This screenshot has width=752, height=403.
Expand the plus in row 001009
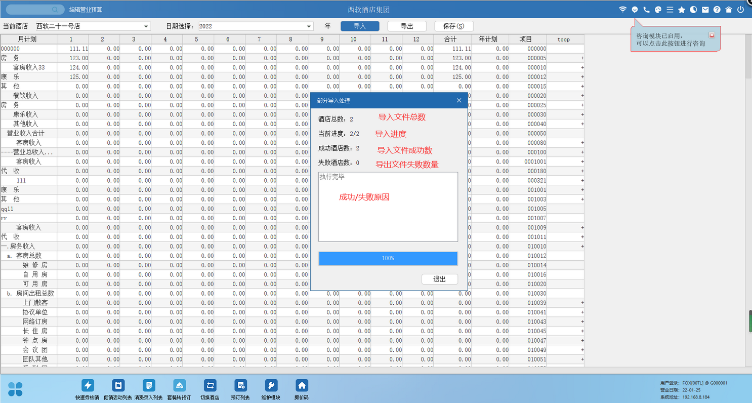click(582, 227)
